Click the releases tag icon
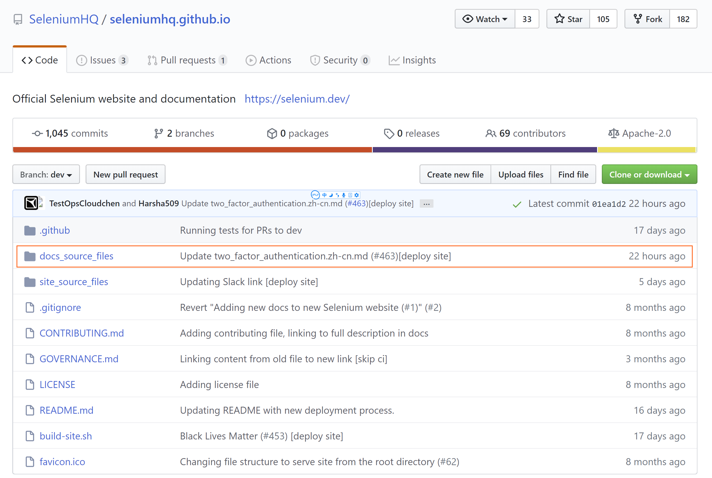The width and height of the screenshot is (712, 478). 388,134
